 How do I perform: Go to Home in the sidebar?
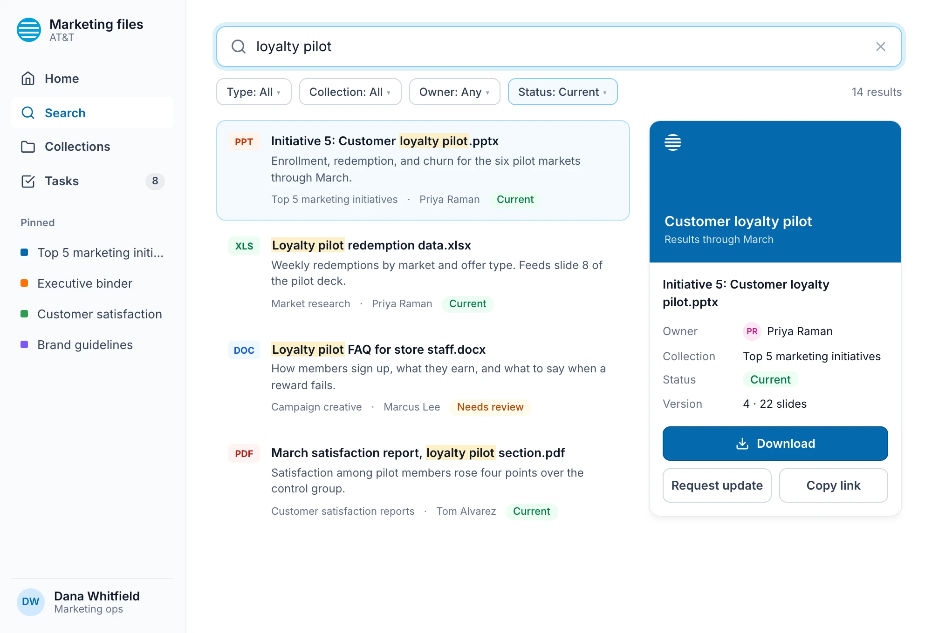click(x=93, y=78)
